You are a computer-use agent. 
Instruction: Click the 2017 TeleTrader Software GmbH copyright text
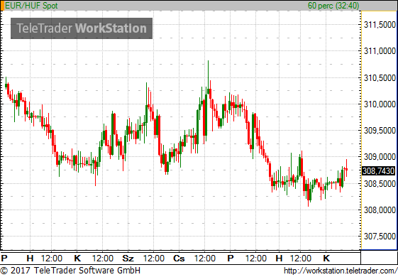click(70, 271)
